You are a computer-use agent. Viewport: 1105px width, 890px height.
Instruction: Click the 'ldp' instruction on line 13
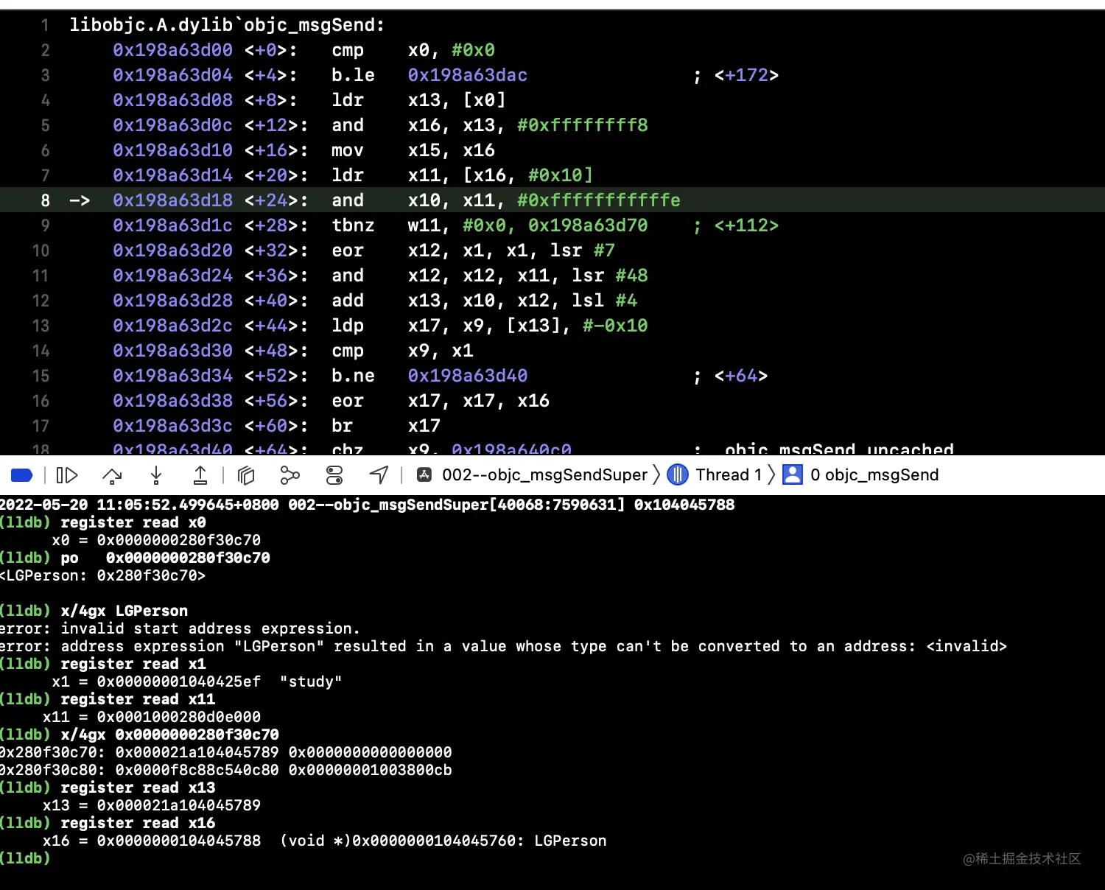pyautogui.click(x=348, y=326)
